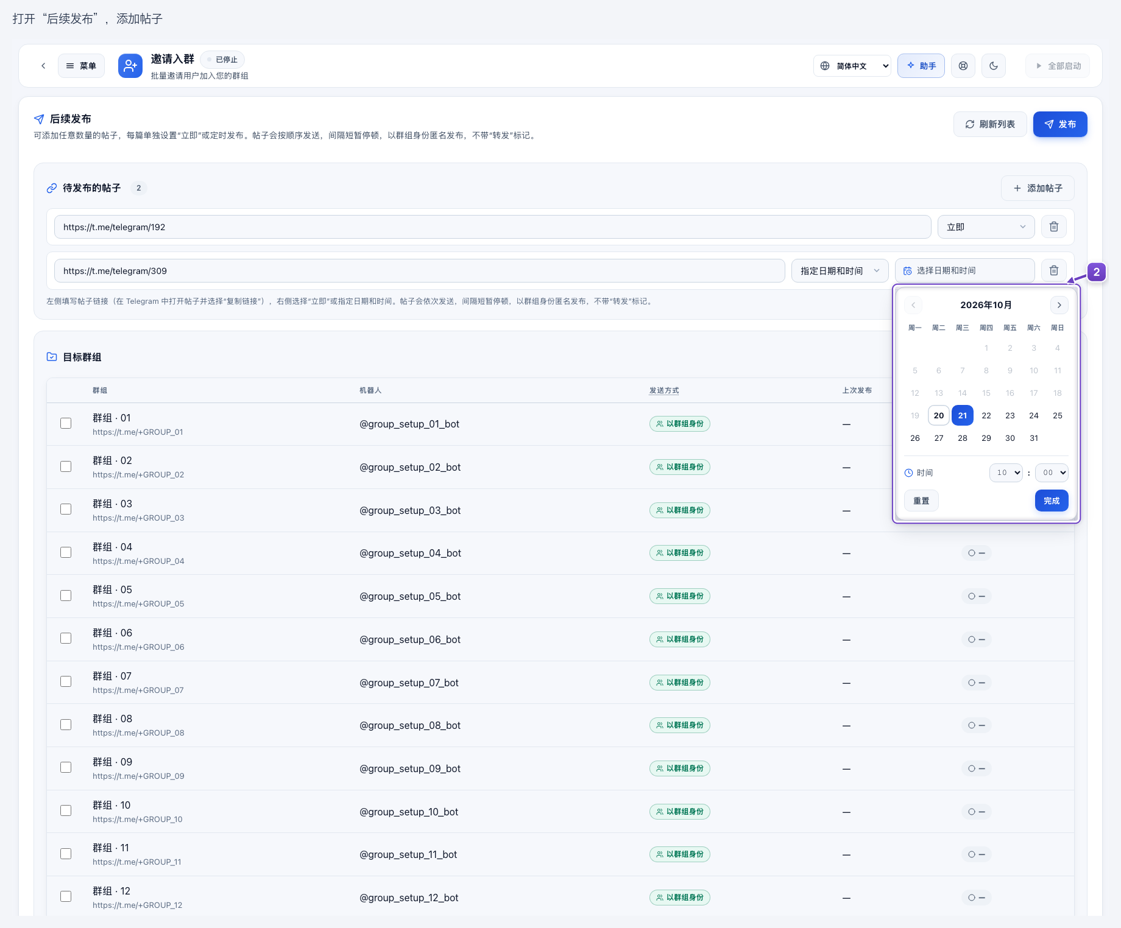
Task: Go to next month in calendar
Action: [x=1059, y=305]
